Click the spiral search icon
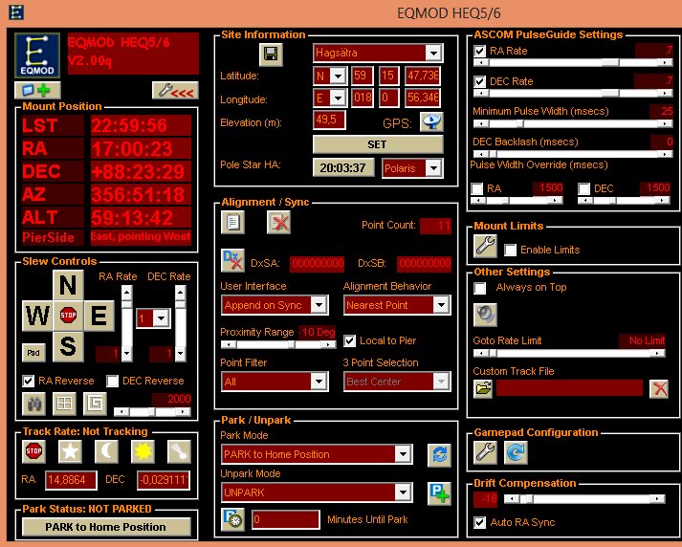The height and width of the screenshot is (547, 682). click(x=95, y=404)
